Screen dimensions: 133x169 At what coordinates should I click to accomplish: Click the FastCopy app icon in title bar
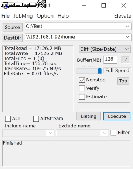pyautogui.click(x=6, y=6)
